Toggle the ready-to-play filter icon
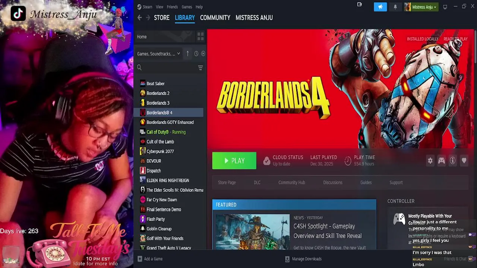This screenshot has height=268, width=477. (203, 54)
